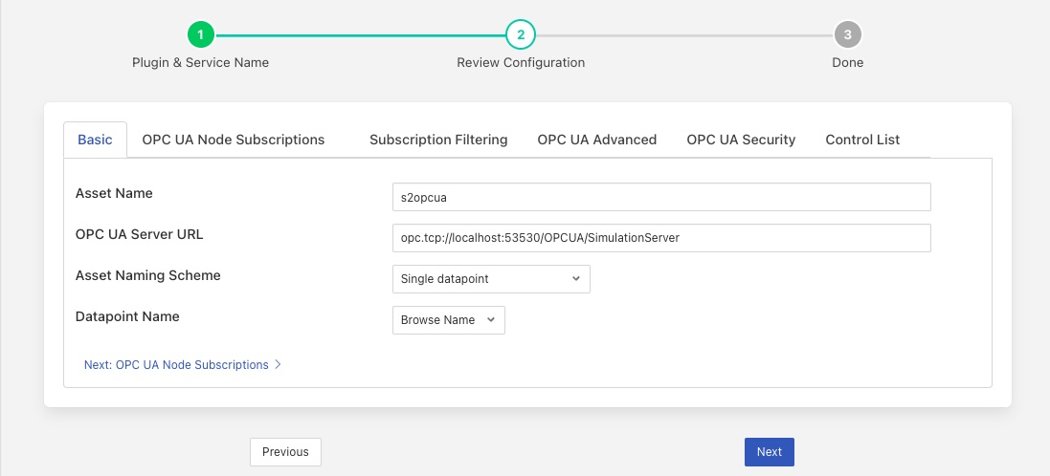Select the Plugin & Service Name step label
The image size is (1050, 476).
200,62
